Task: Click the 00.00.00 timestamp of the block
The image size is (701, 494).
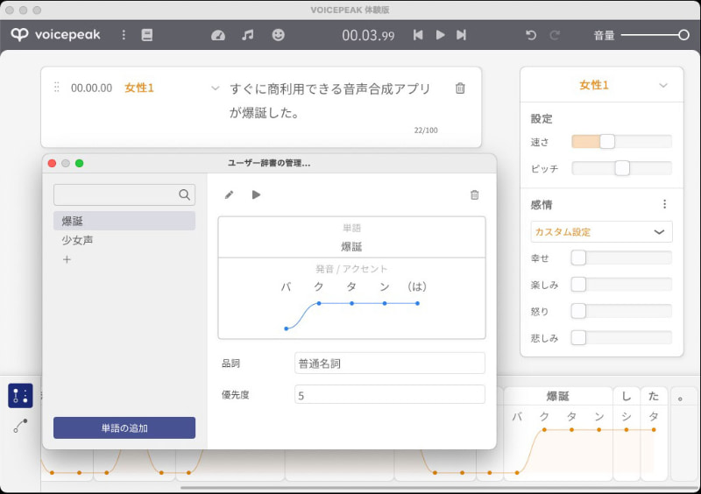Action: click(92, 88)
